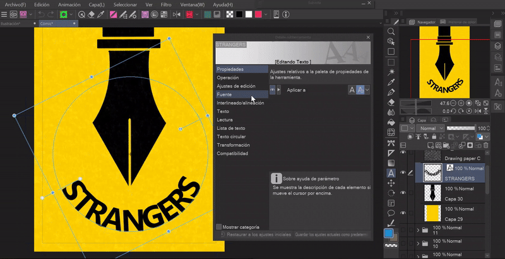Click Restaurar a los ajustes iniciales
The height and width of the screenshot is (259, 505).
click(x=256, y=234)
